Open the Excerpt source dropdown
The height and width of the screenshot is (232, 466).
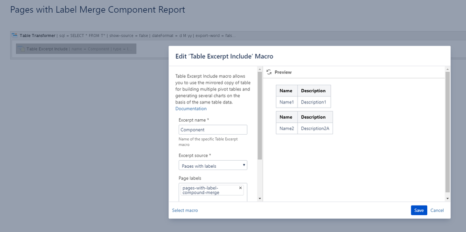(213, 165)
